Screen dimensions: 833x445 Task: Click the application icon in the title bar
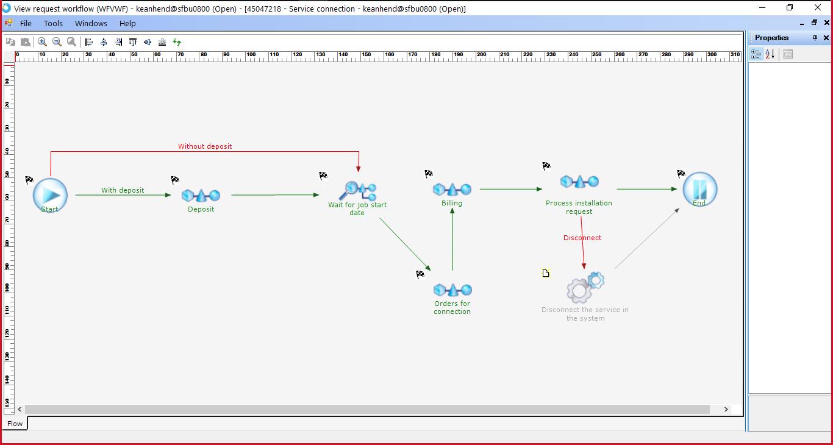click(7, 8)
